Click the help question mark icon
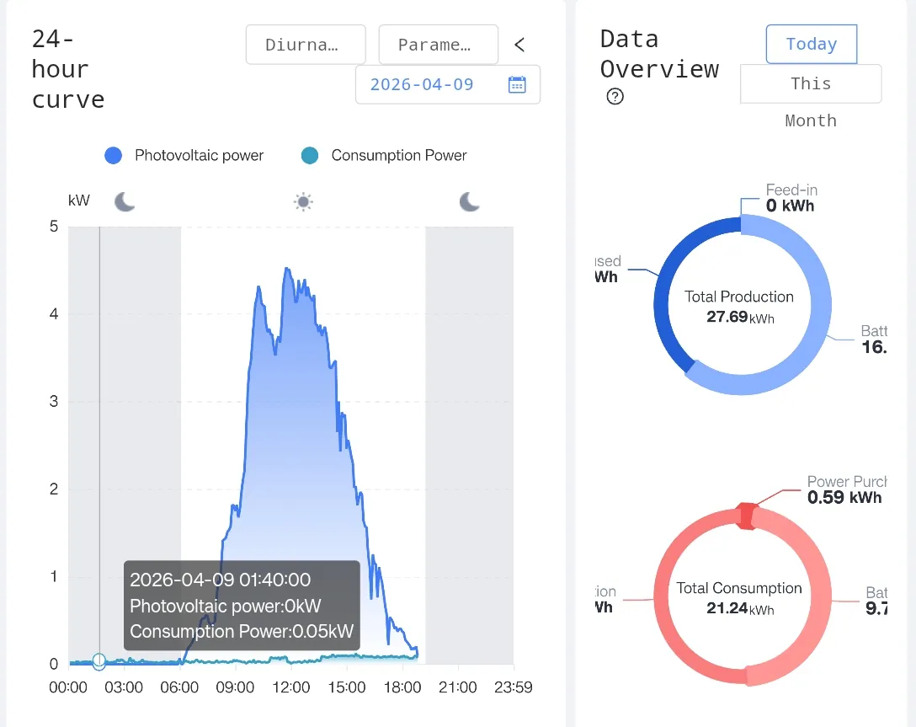The image size is (916, 727). [615, 97]
